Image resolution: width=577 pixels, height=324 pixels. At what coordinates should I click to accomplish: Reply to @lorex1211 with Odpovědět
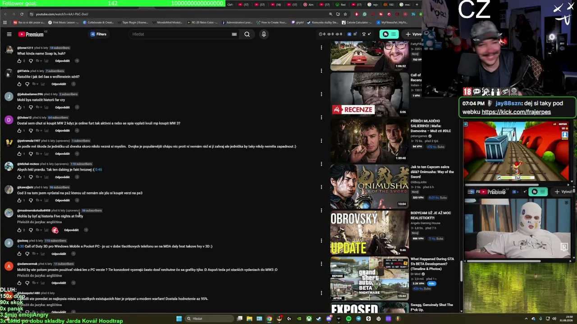(x=62, y=61)
